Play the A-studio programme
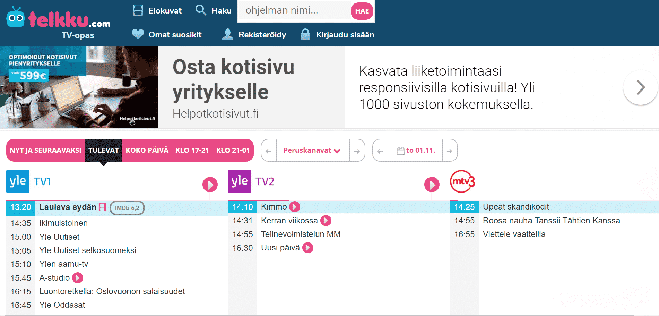Image resolution: width=659 pixels, height=316 pixels. [78, 278]
